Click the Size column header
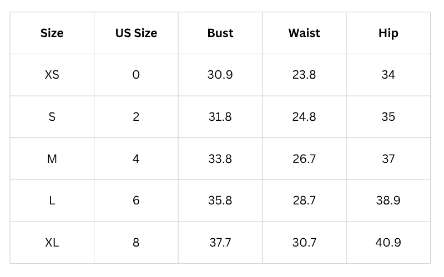The height and width of the screenshot is (277, 444). click(52, 33)
